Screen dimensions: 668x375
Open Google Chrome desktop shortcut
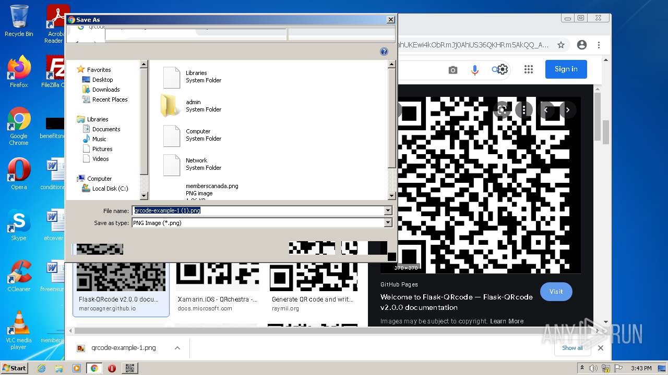click(19, 127)
